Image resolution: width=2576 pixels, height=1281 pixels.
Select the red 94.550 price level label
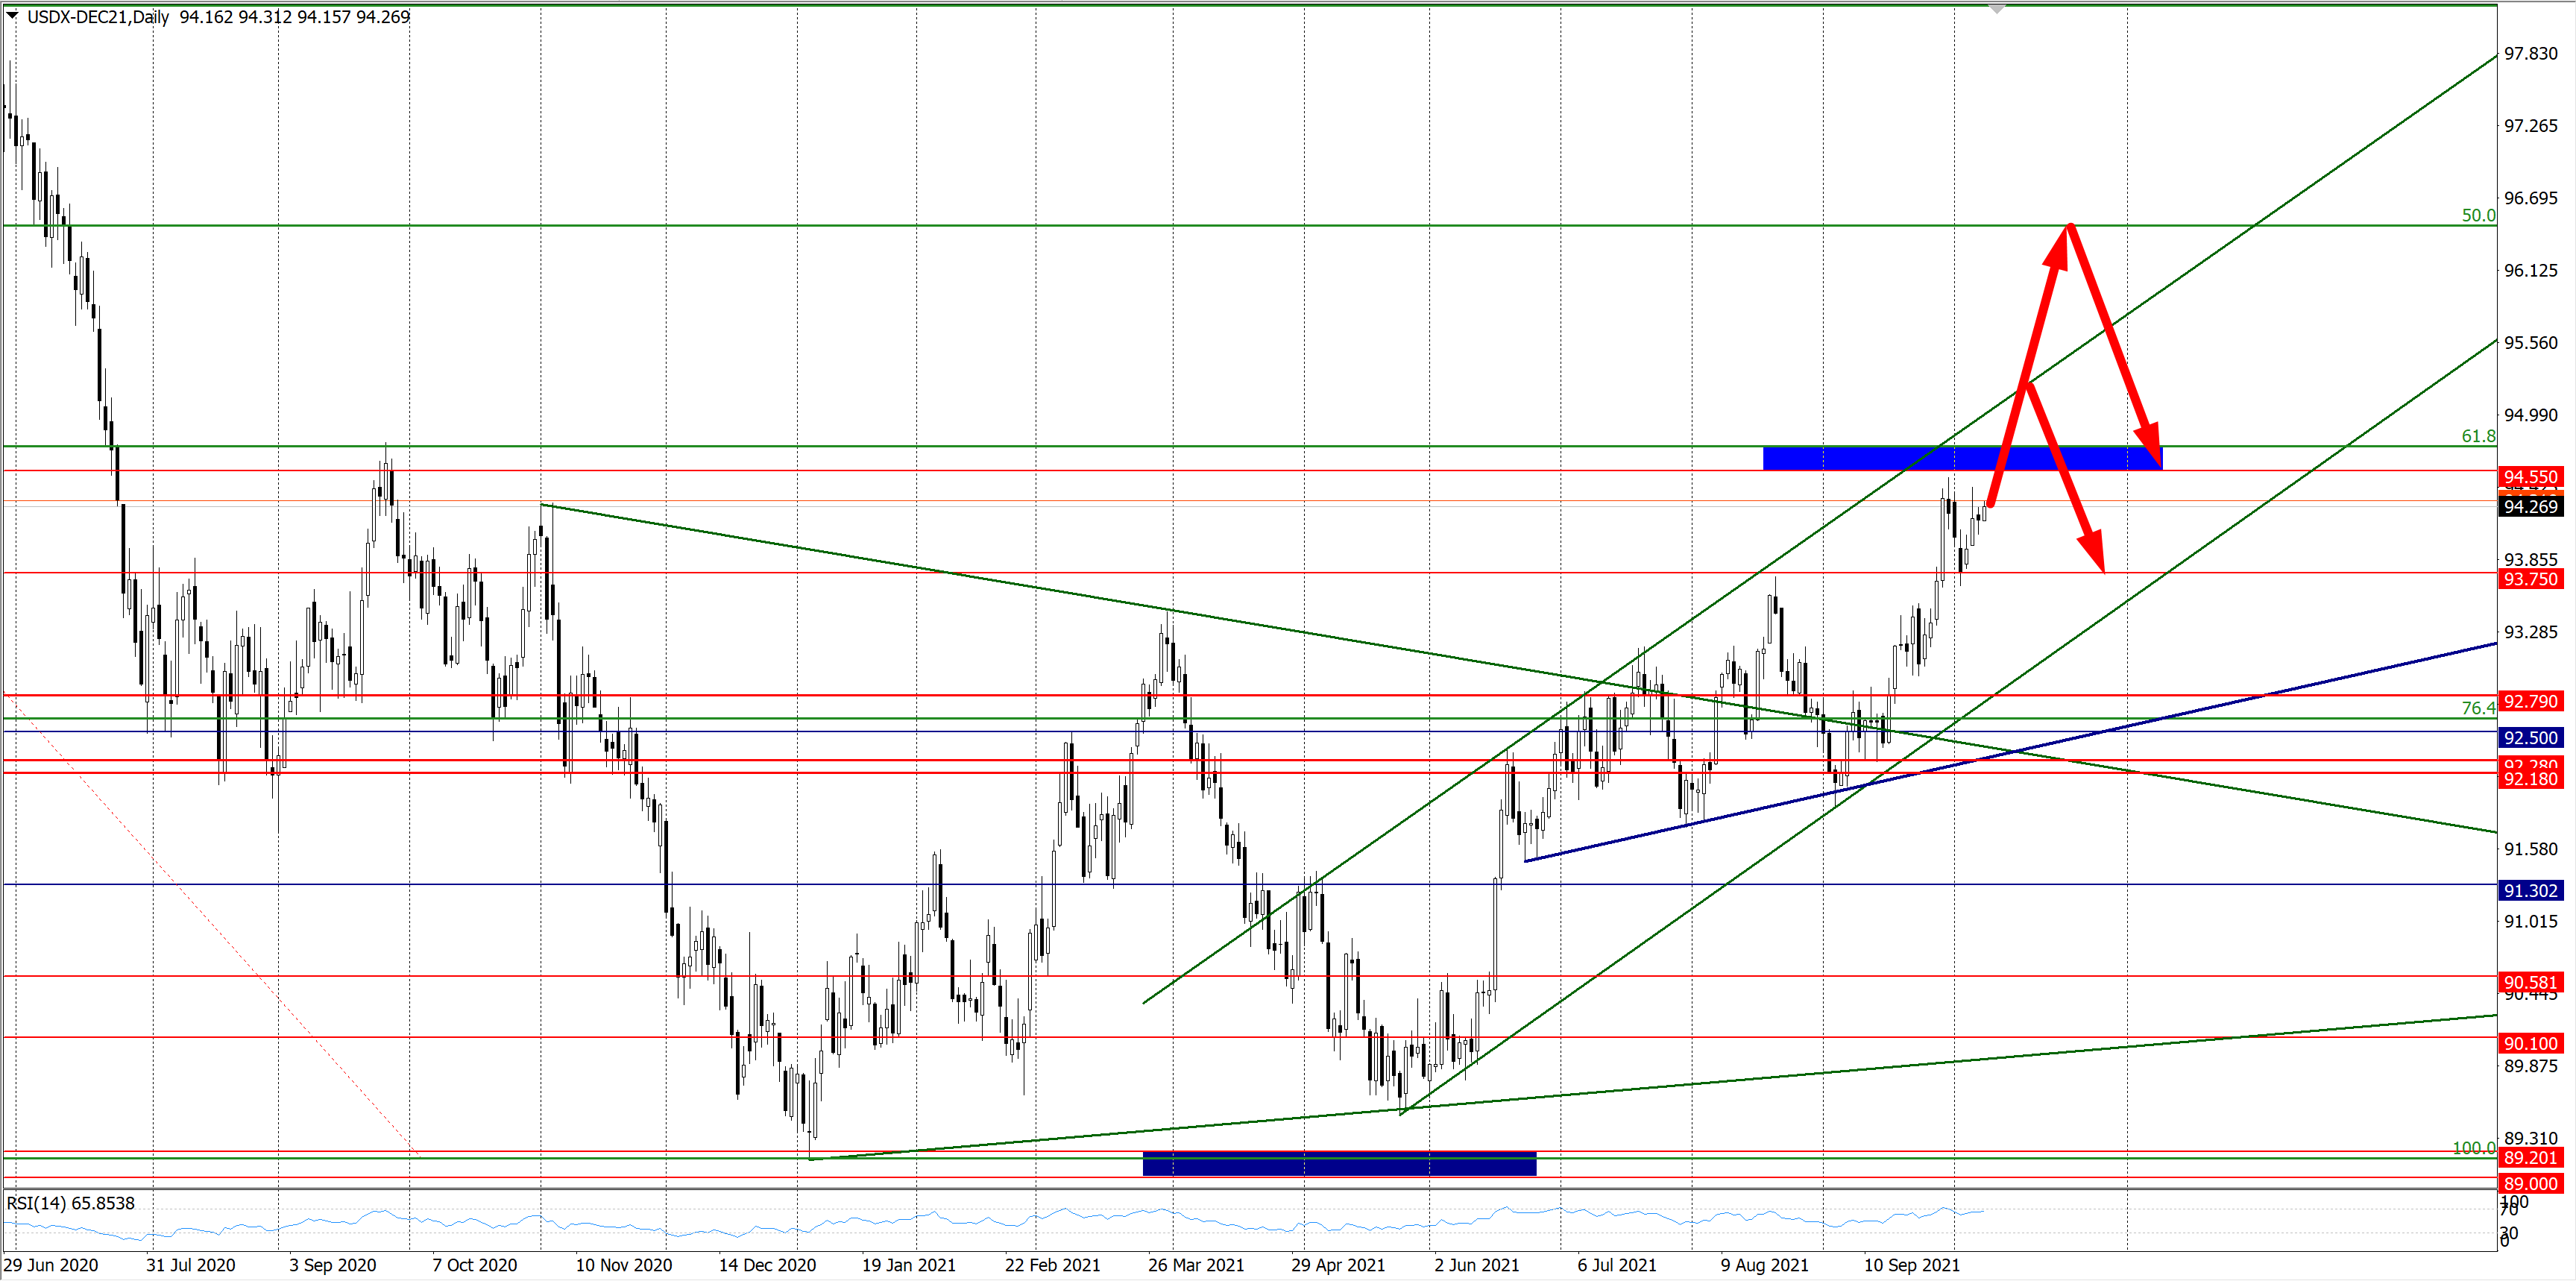[x=2530, y=477]
